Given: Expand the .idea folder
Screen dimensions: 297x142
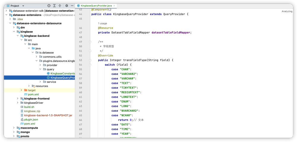Looking at the screenshot, I should [10, 19].
